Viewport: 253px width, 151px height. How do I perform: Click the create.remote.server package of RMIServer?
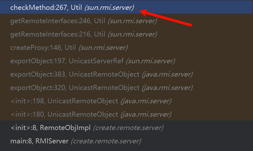click(x=106, y=141)
